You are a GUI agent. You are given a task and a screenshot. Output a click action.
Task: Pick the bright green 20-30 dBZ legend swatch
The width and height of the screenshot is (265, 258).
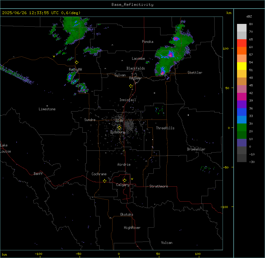point(242,127)
